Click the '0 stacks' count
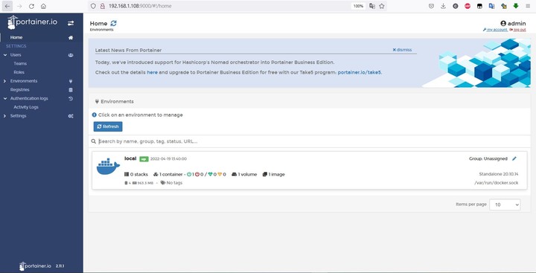536x273 pixels. (x=136, y=175)
